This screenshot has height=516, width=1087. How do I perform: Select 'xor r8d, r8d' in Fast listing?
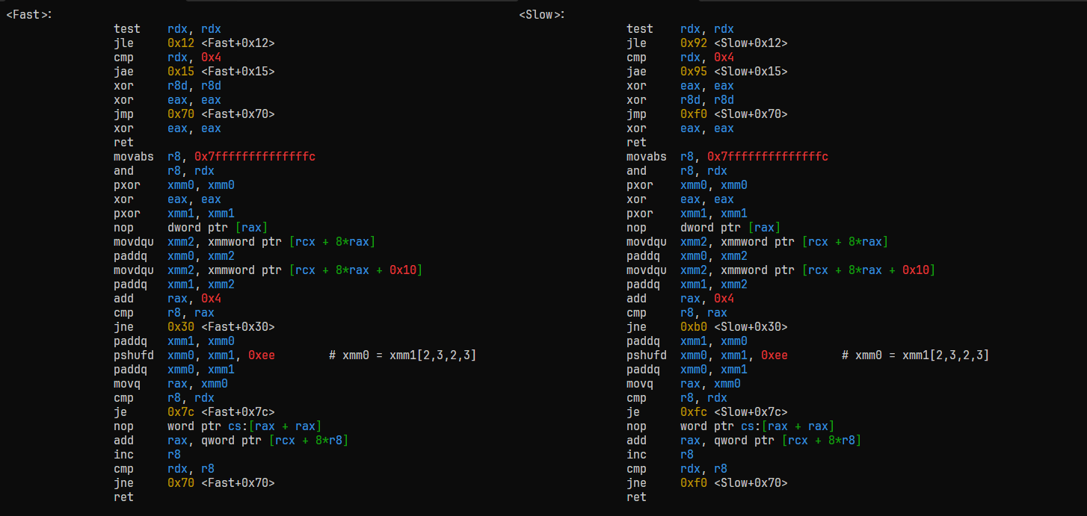pos(167,86)
